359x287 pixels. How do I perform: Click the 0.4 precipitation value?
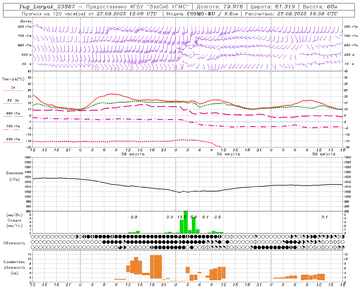point(170,217)
